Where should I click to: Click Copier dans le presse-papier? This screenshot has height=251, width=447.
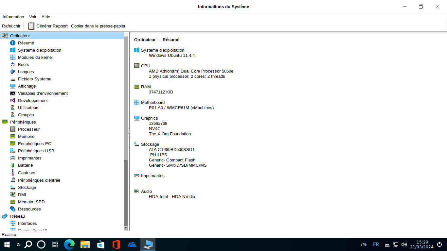point(98,26)
